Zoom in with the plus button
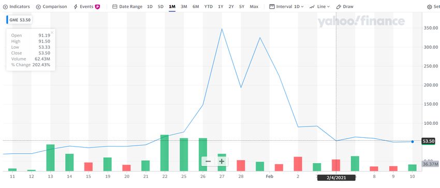440x188 pixels. (x=222, y=162)
